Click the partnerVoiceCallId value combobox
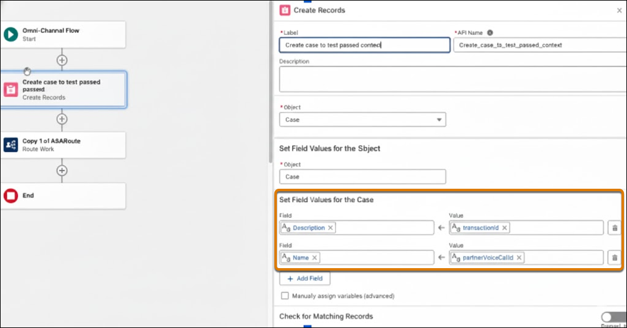The height and width of the screenshot is (328, 627). (526, 258)
